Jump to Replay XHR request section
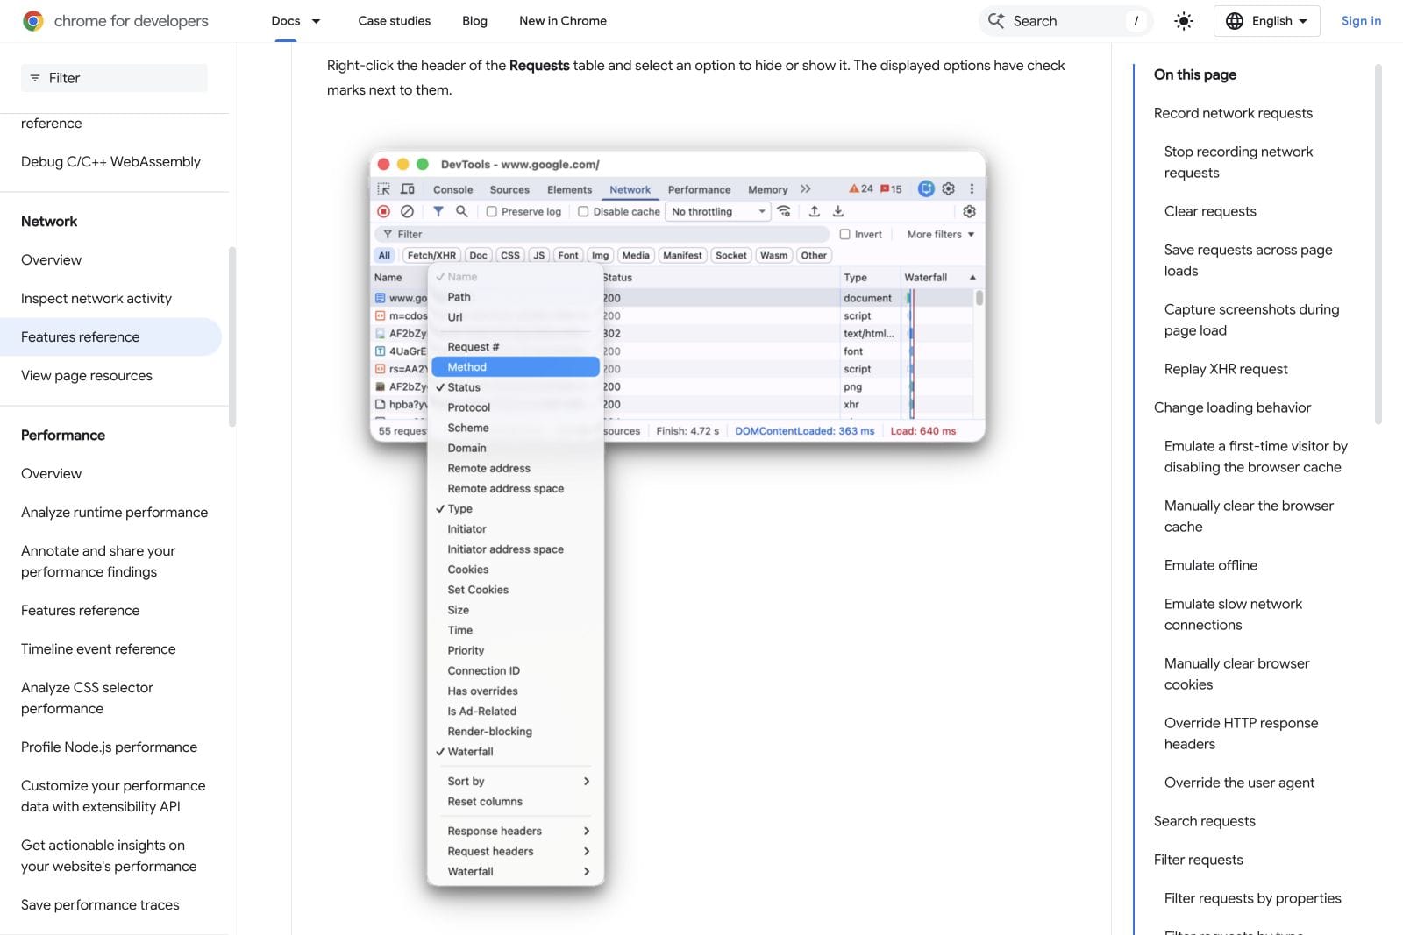Image resolution: width=1403 pixels, height=935 pixels. pos(1226,369)
